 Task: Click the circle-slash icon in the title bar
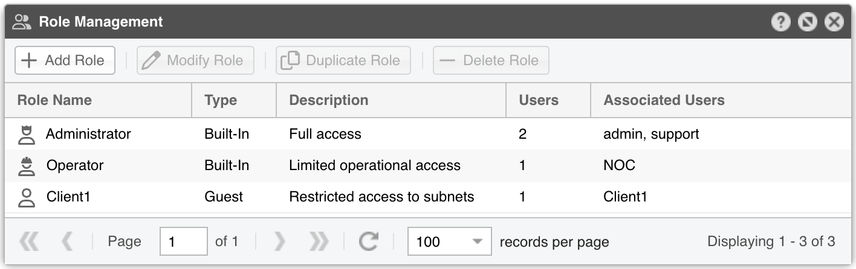tap(808, 22)
